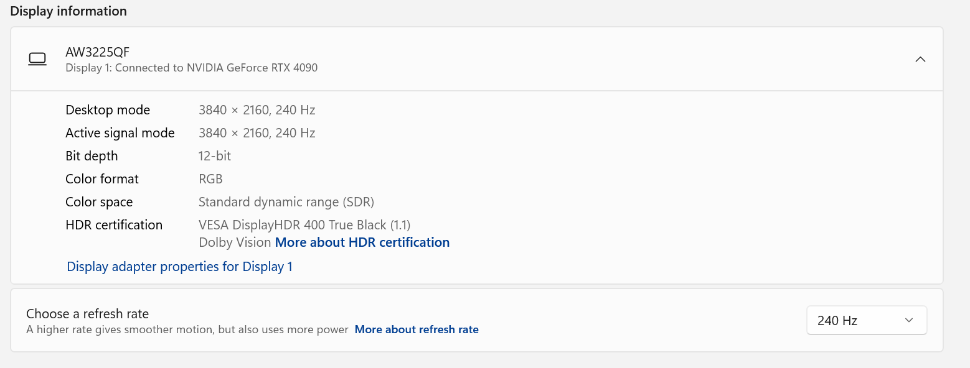Click the AW3225QF display name
This screenshot has height=368, width=970.
pyautogui.click(x=97, y=52)
